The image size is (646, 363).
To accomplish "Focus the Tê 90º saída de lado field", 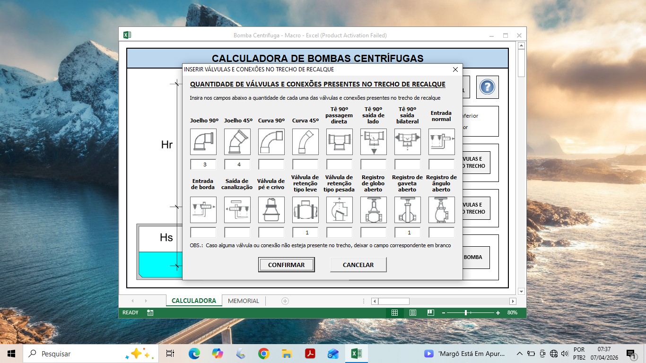I will tap(374, 164).
